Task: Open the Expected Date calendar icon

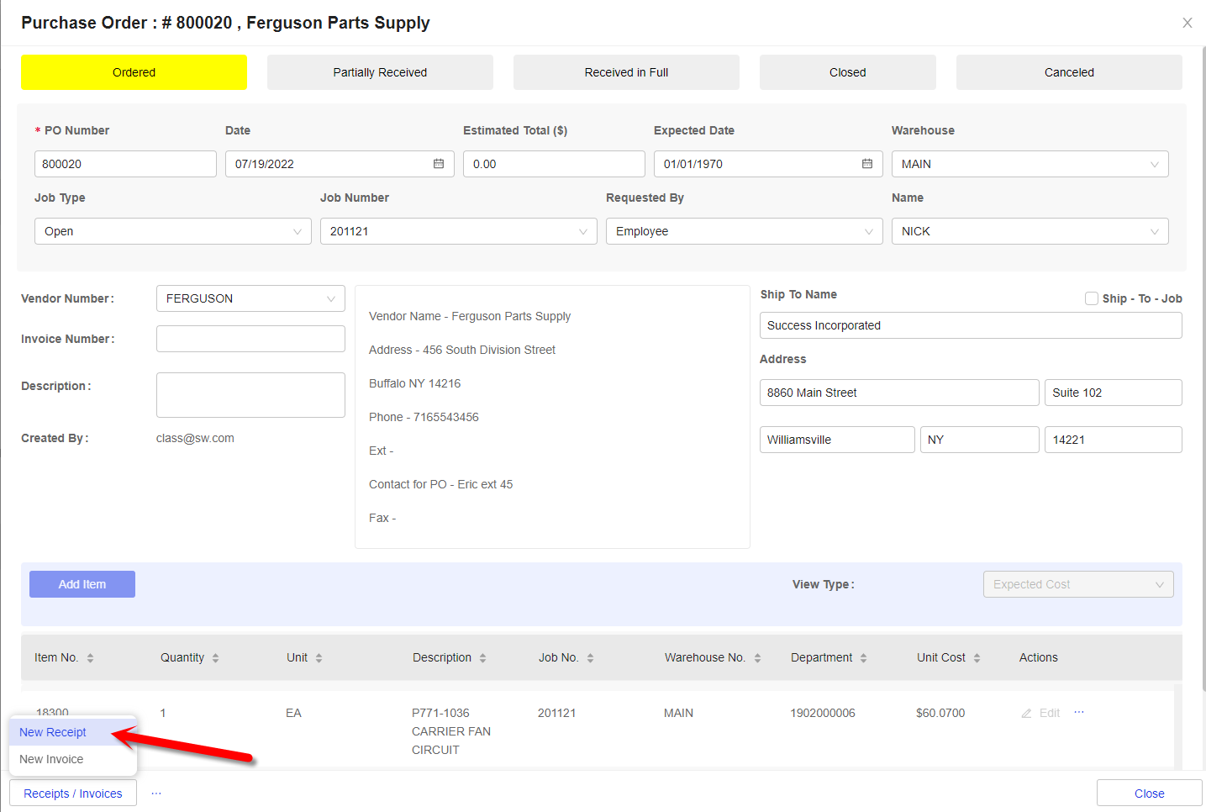Action: tap(867, 164)
